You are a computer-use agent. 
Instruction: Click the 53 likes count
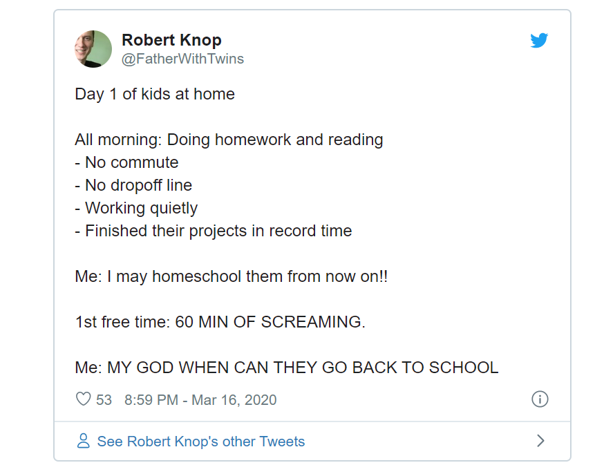[x=104, y=400]
